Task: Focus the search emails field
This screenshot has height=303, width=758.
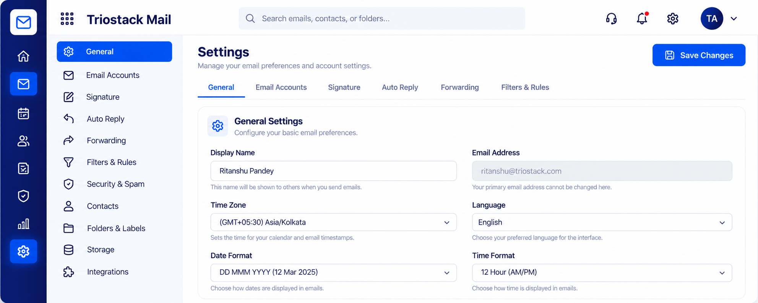Action: pos(382,18)
